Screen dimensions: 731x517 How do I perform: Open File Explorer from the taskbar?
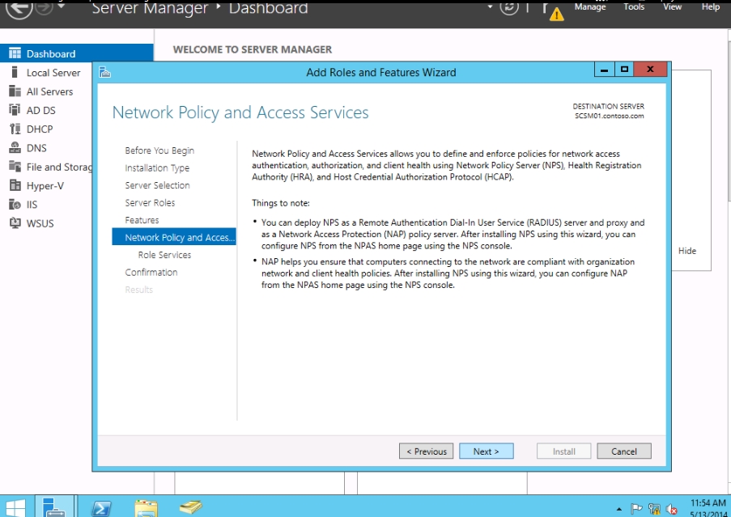click(147, 506)
